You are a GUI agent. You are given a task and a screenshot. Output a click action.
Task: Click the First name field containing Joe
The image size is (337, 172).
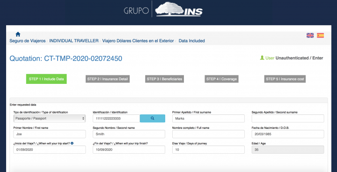coord(50,134)
